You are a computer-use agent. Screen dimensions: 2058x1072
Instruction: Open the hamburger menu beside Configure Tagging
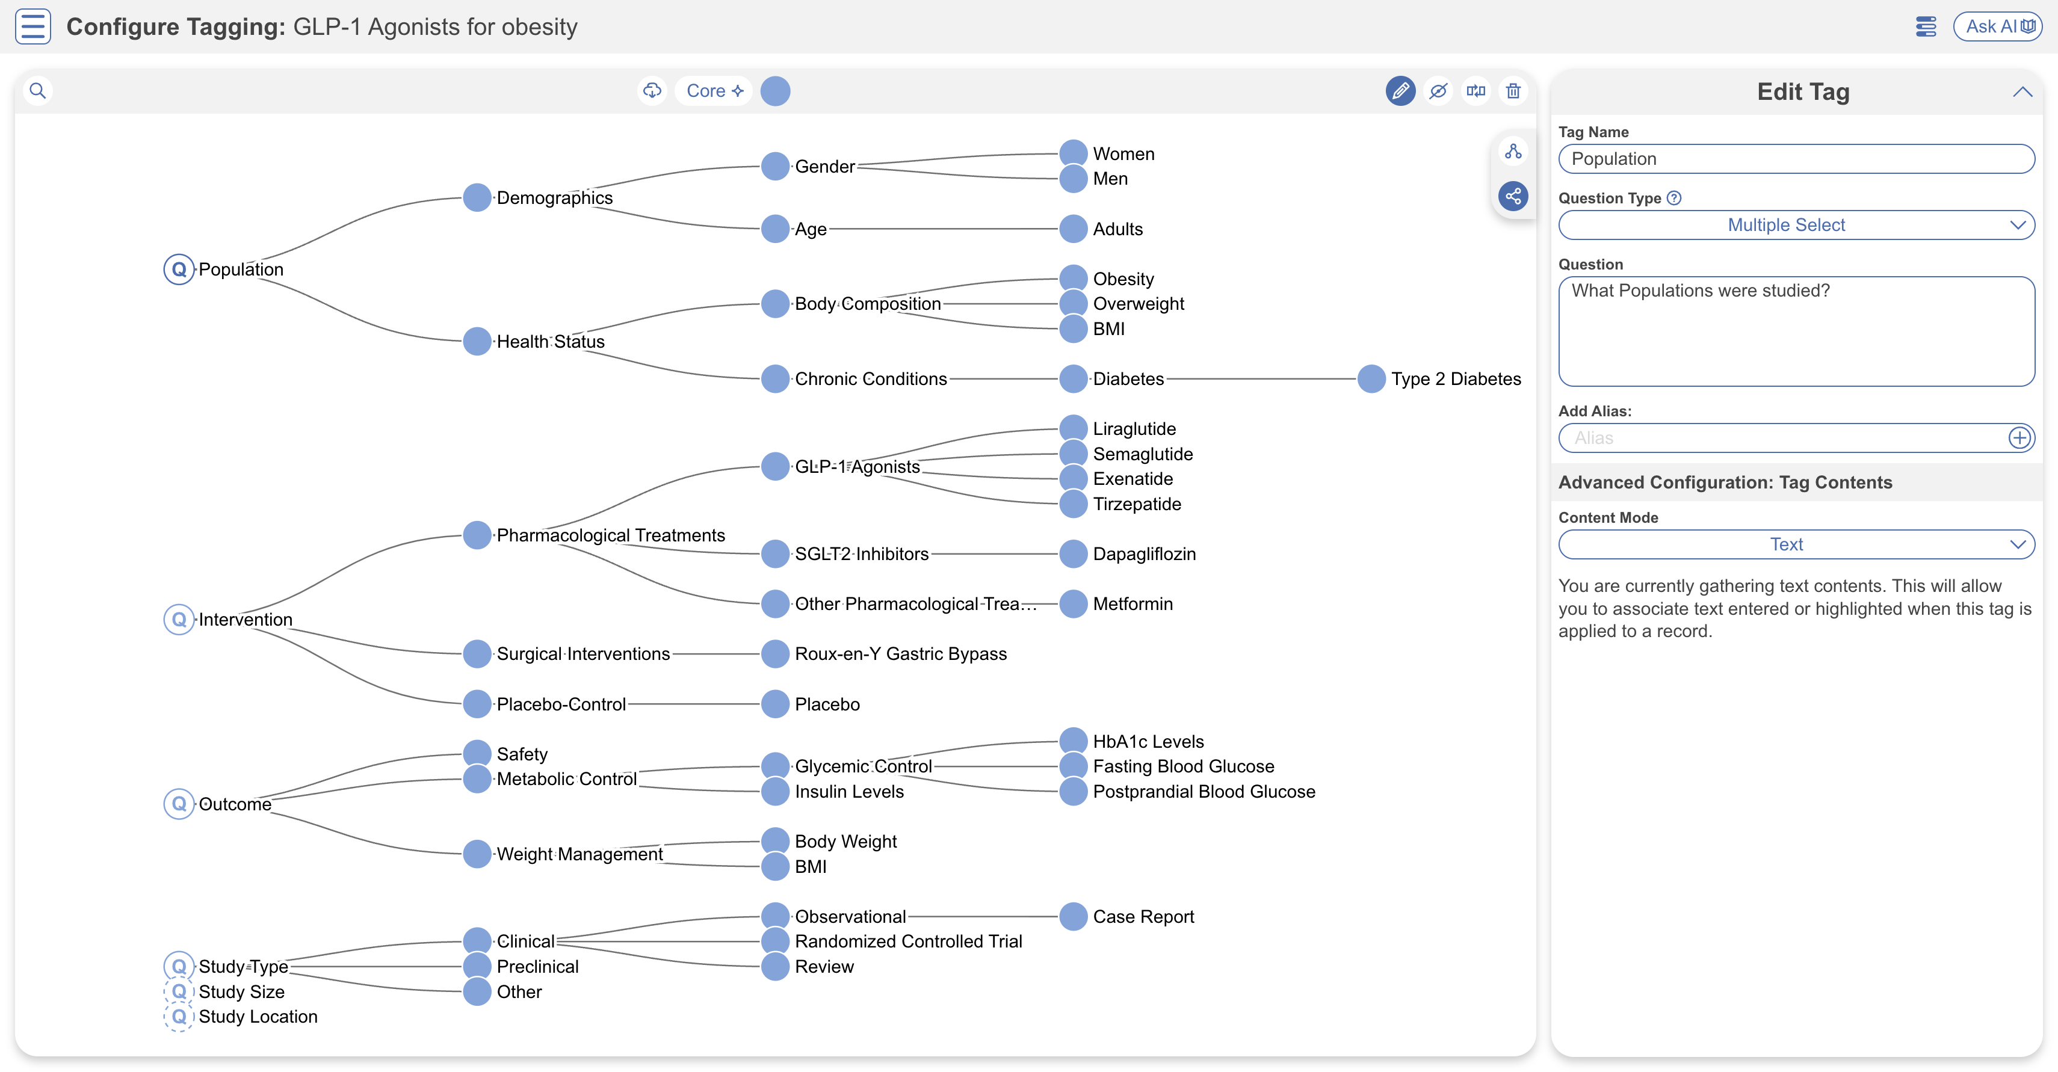(32, 25)
